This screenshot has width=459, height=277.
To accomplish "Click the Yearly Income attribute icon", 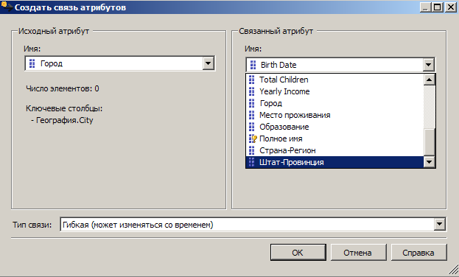I will (x=251, y=91).
